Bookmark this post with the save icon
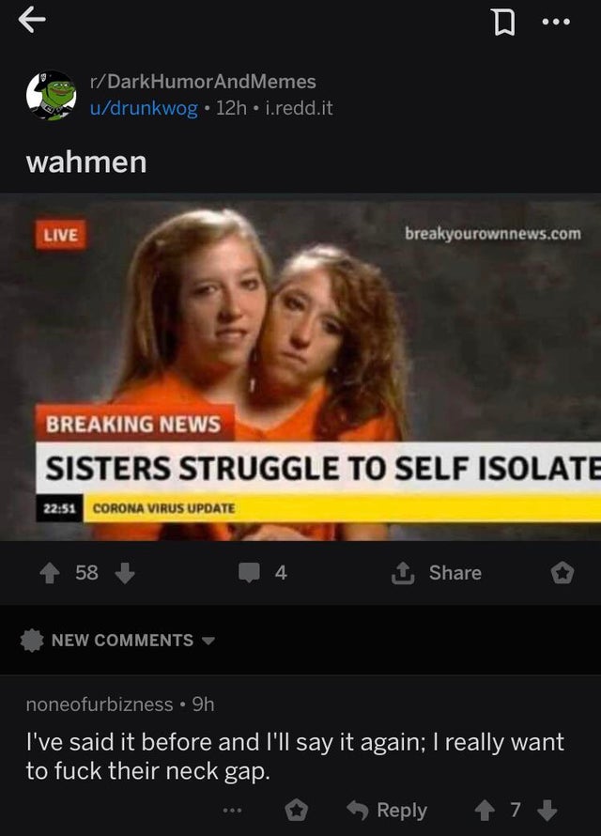 pos(503,23)
